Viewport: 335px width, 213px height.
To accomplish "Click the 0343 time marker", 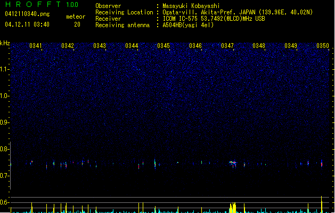I will click(100, 46).
